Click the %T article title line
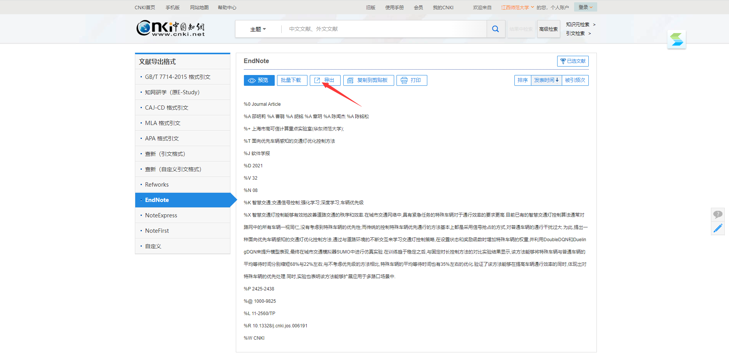Image resolution: width=729 pixels, height=357 pixels. 289,141
